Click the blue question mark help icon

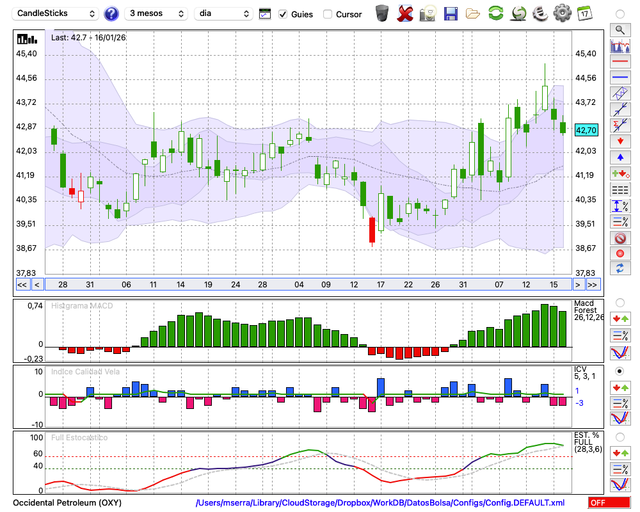click(x=111, y=13)
